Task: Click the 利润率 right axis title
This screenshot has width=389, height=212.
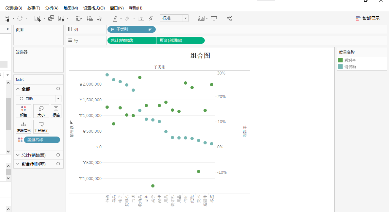Action: [x=245, y=131]
